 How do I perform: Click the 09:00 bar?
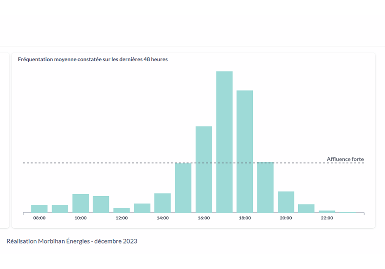tap(60, 209)
